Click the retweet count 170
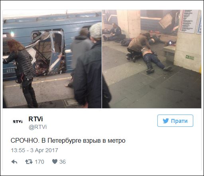 (39, 162)
